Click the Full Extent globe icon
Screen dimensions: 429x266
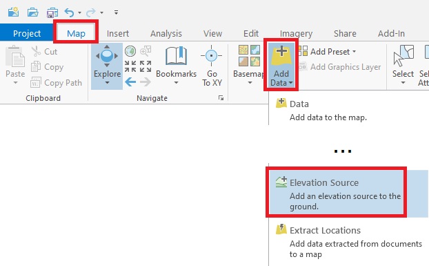[130, 51]
